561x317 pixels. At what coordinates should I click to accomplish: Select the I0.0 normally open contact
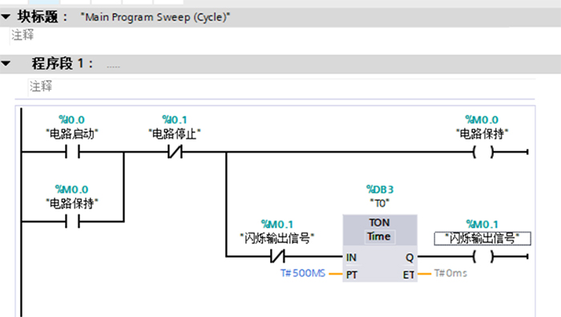(72, 152)
